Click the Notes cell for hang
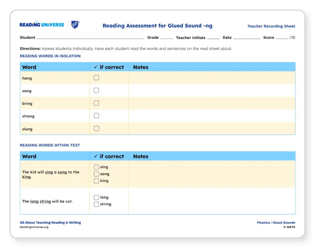Image resolution: width=315 pixels, height=248 pixels. [212, 78]
